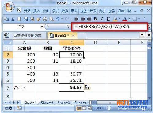
Task: Open the Office Button menu
Action: pyautogui.click(x=9, y=7)
